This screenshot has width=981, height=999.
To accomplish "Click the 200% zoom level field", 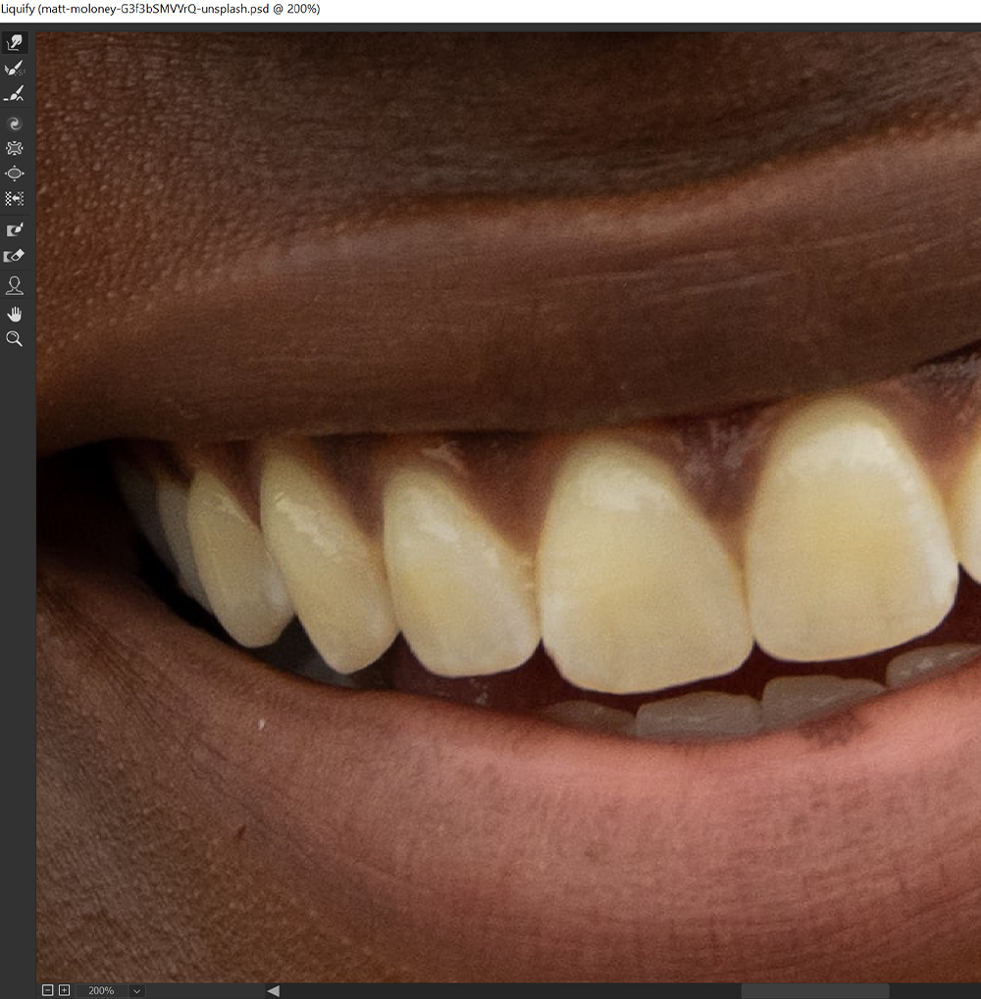I will pos(102,991).
